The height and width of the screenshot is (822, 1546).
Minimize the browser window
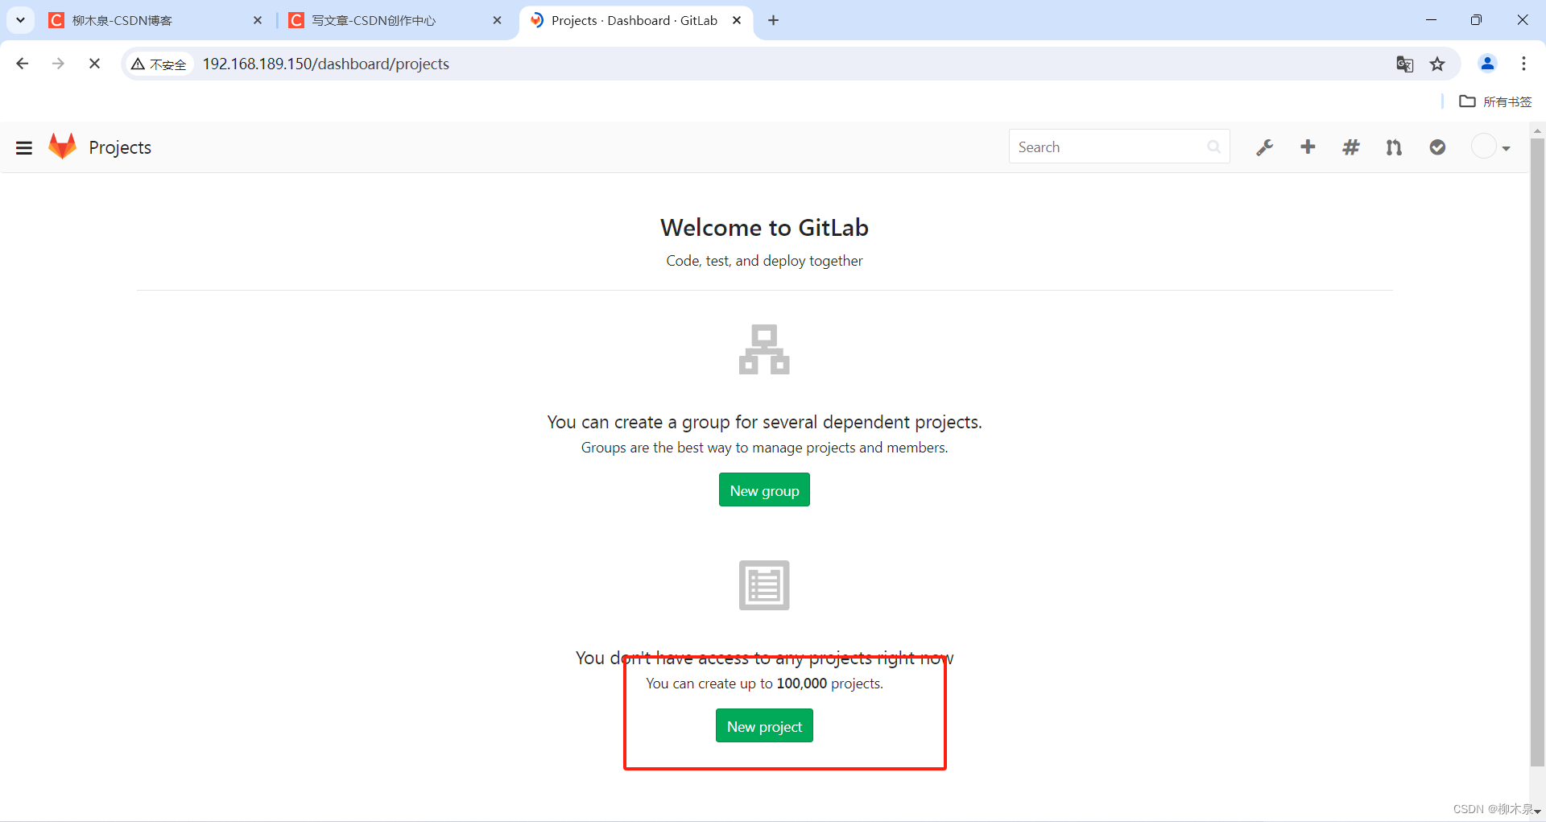[1431, 20]
